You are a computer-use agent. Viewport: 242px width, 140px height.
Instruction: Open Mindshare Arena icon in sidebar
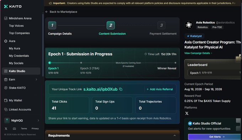(x=6, y=18)
